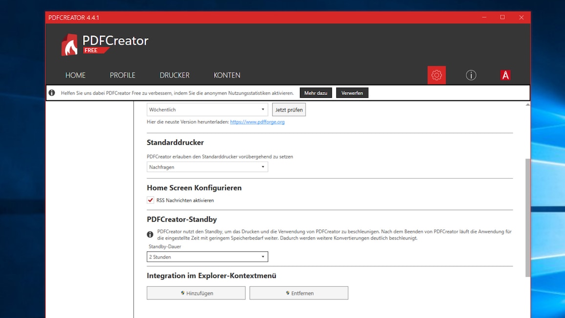Click the Home Screen Konfigurieren heading
This screenshot has height=318, width=565.
click(194, 188)
